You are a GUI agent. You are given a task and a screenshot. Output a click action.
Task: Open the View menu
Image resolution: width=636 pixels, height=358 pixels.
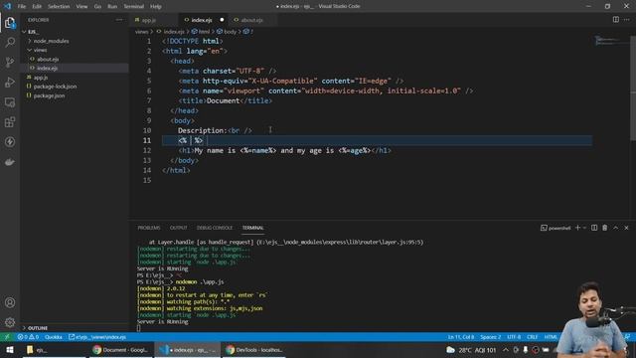tap(81, 7)
